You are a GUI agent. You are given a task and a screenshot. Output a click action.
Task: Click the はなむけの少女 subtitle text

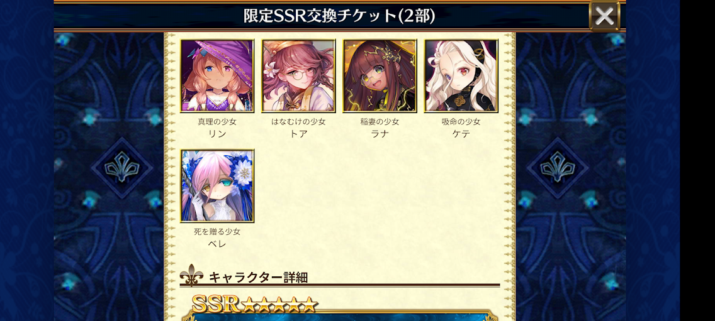[299, 122]
